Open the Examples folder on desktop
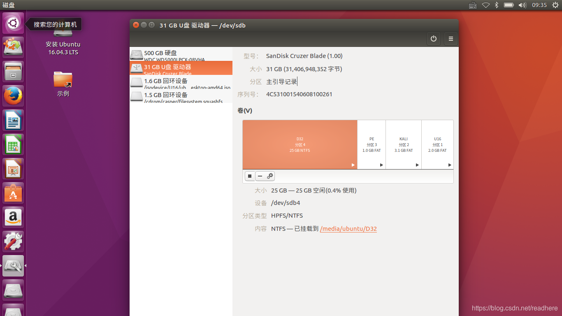The width and height of the screenshot is (562, 316). pyautogui.click(x=63, y=84)
